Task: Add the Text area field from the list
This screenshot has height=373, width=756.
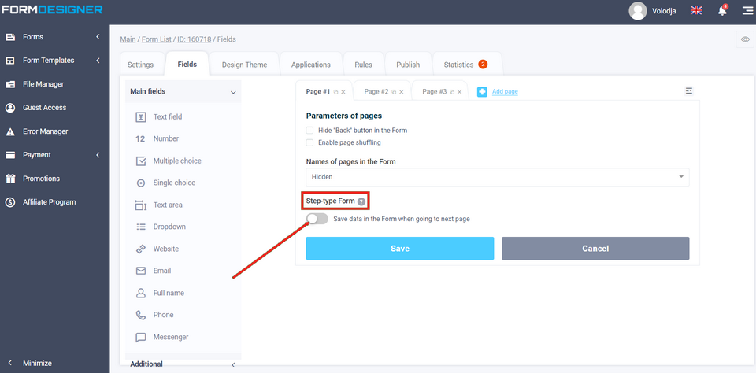Action: point(167,205)
